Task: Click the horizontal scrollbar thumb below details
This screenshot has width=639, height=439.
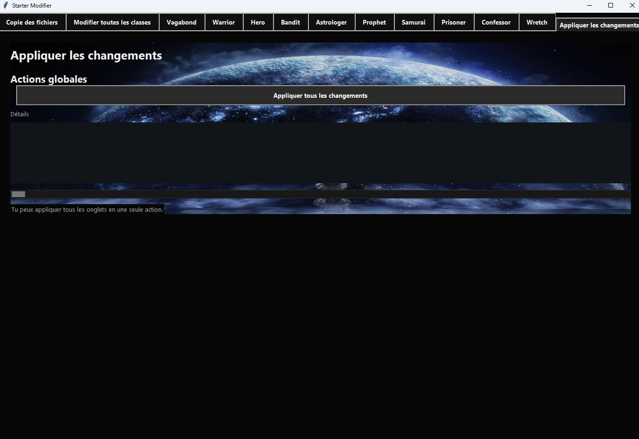Action: coord(18,194)
